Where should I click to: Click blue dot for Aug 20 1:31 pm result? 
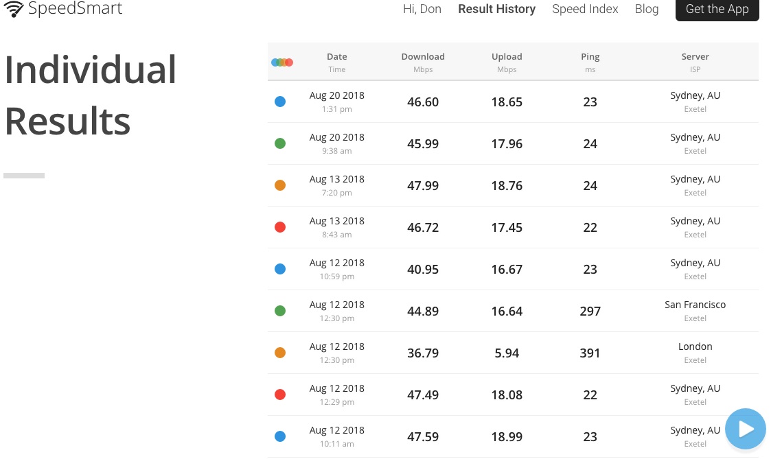tap(280, 102)
